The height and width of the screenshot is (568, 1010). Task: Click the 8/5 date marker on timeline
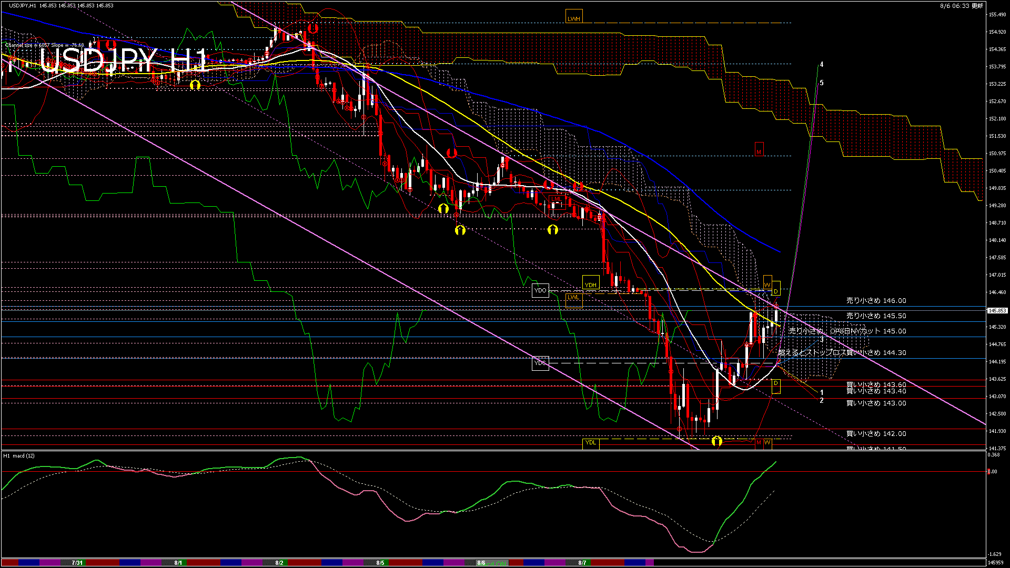[380, 563]
